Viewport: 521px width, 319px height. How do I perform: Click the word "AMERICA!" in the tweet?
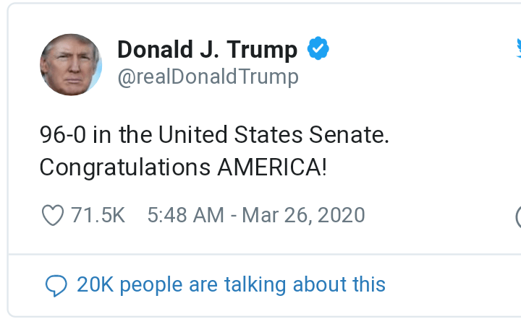272,167
